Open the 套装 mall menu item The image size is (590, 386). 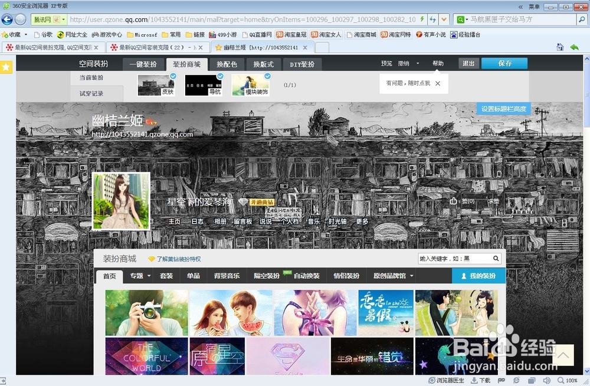click(x=166, y=275)
